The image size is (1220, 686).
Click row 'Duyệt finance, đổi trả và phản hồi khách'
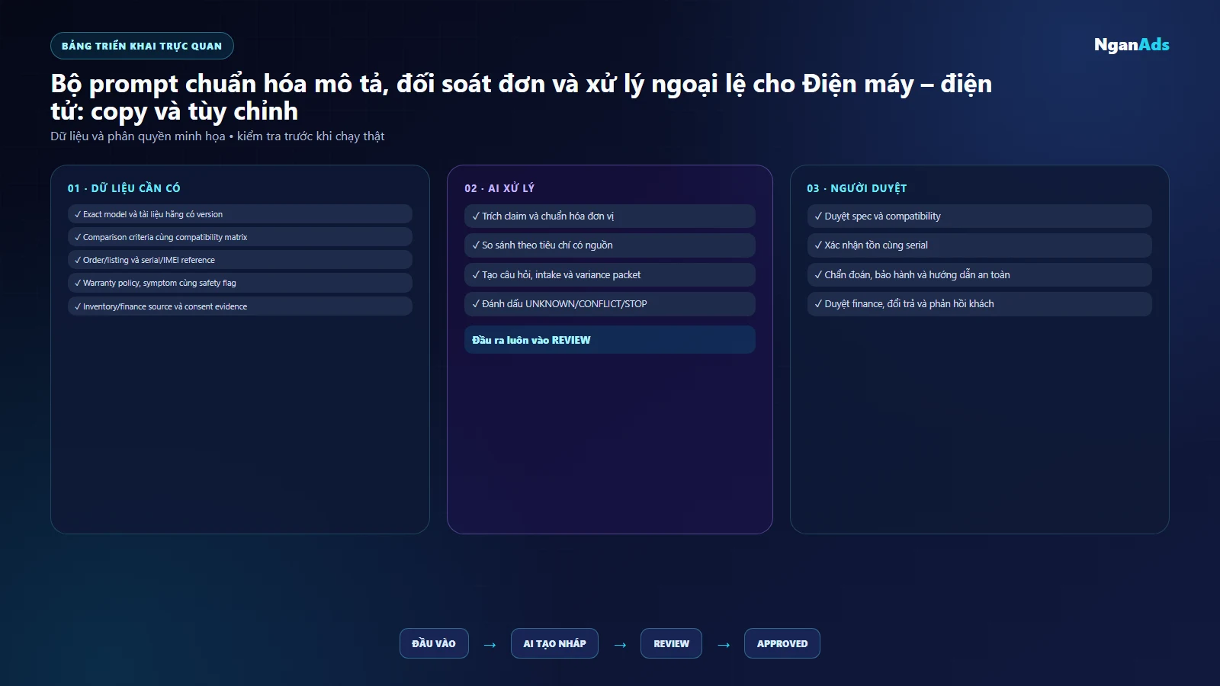coord(979,304)
